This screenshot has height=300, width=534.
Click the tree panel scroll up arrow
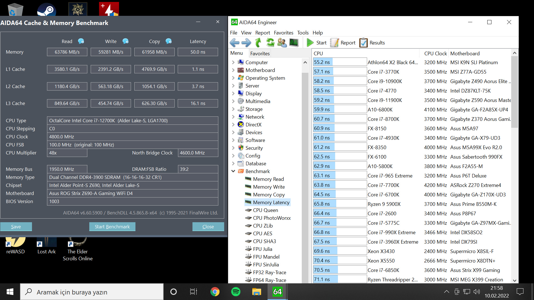coord(305,62)
